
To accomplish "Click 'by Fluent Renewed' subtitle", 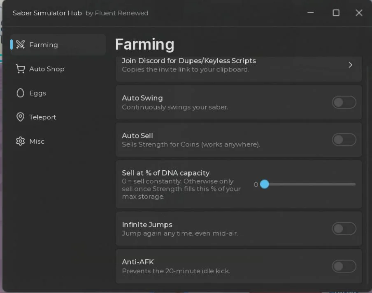I will point(117,13).
